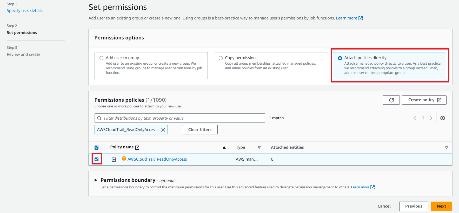Go to previous page of policies

pyautogui.click(x=415, y=118)
